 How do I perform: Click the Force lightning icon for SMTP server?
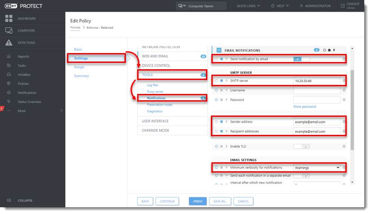227,80
